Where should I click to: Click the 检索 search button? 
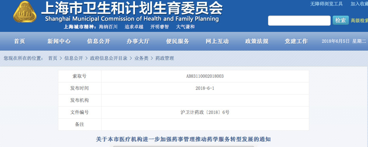tap(340, 20)
